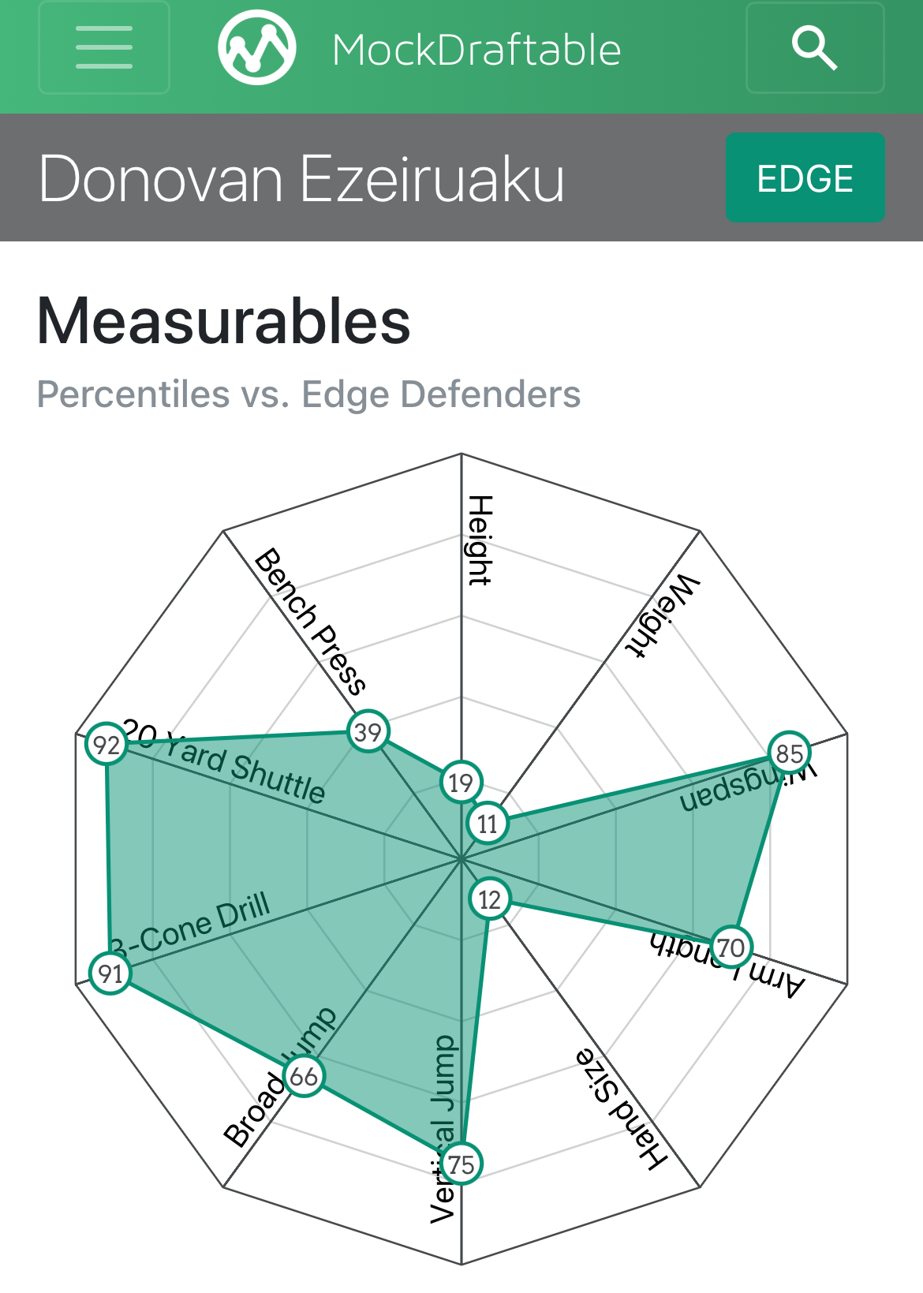The height and width of the screenshot is (1293, 923).
Task: Open the search magnifier button
Action: coord(815,48)
